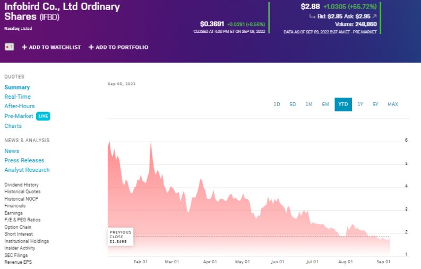421x269 pixels.
Task: Show the 1Y chart range
Action: tap(360, 105)
